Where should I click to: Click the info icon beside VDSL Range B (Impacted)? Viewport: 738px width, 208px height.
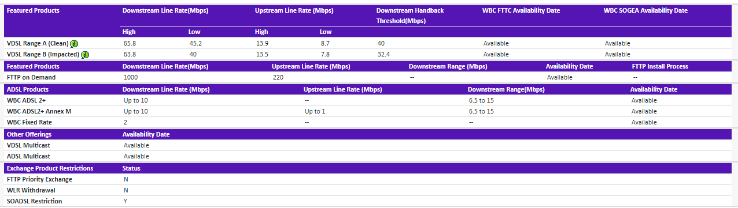pos(85,55)
